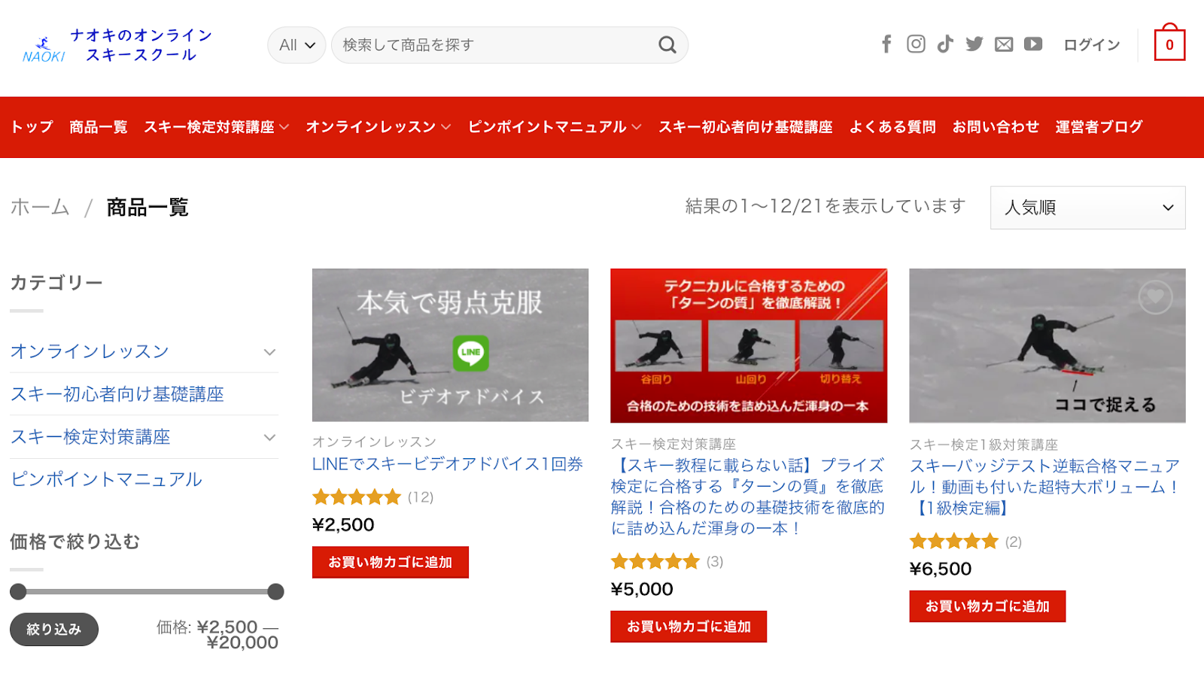The image size is (1204, 677).
Task: Click the maximum price slider handle
Action: 275,592
